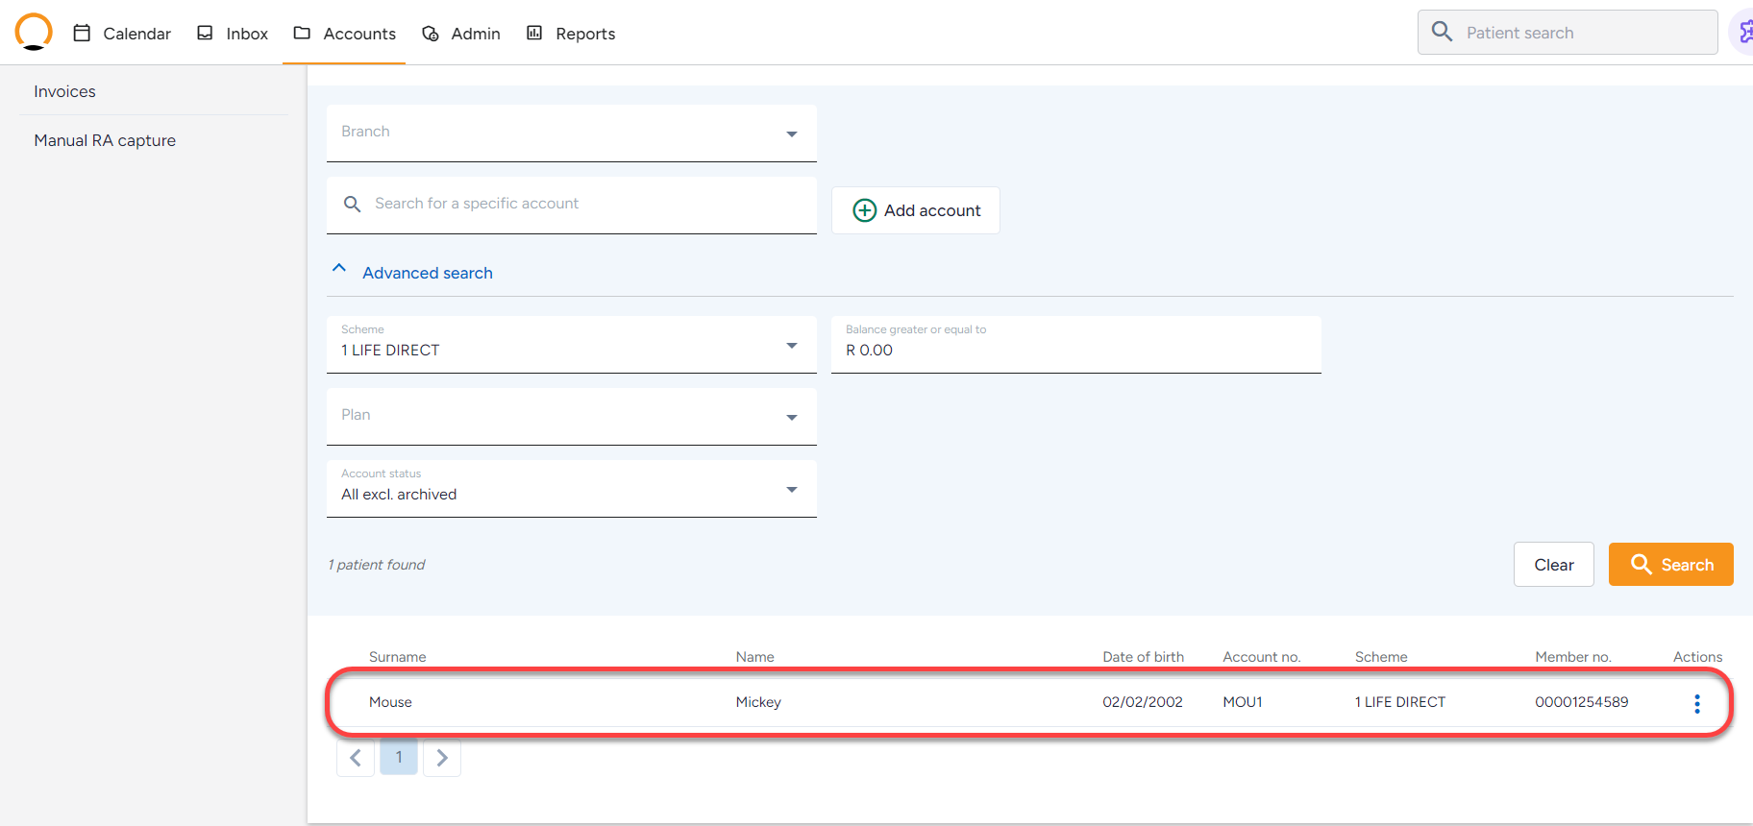This screenshot has height=826, width=1753.
Task: Go to the previous results page
Action: (356, 758)
